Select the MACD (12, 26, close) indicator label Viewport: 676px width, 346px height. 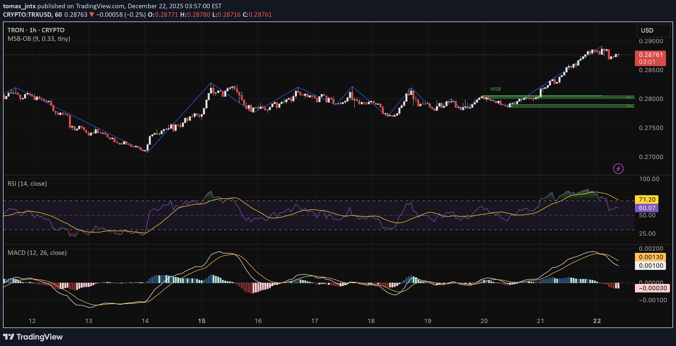click(37, 253)
